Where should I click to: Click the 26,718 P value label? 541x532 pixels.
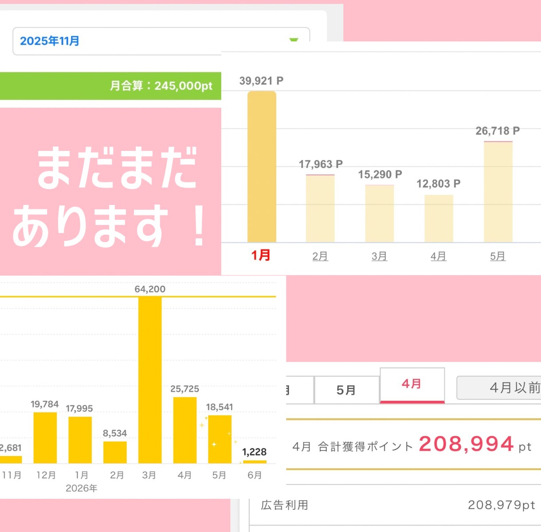(498, 131)
